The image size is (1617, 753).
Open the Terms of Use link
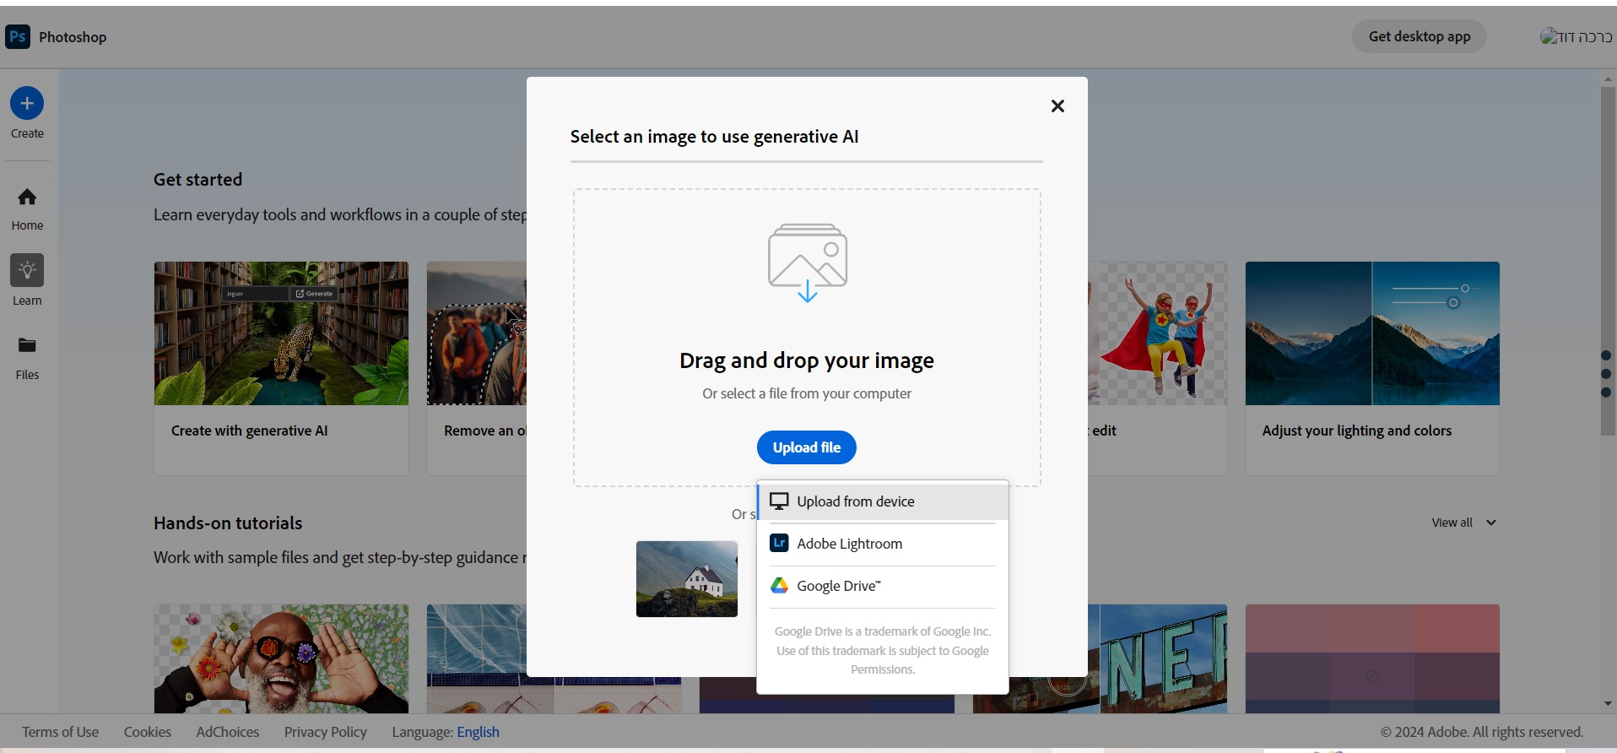click(61, 732)
